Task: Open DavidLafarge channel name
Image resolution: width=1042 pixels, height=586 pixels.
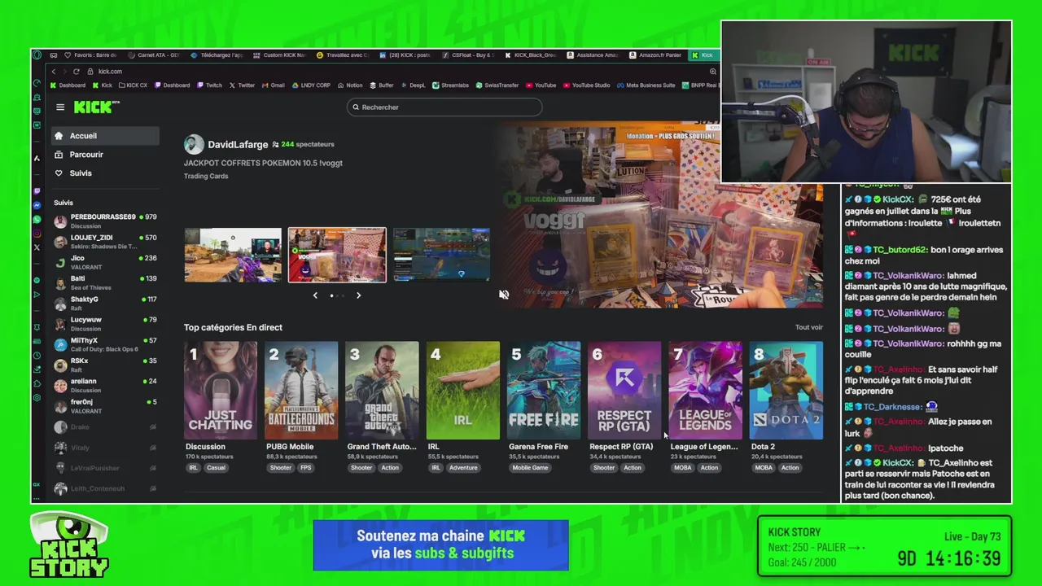Action: tap(238, 144)
